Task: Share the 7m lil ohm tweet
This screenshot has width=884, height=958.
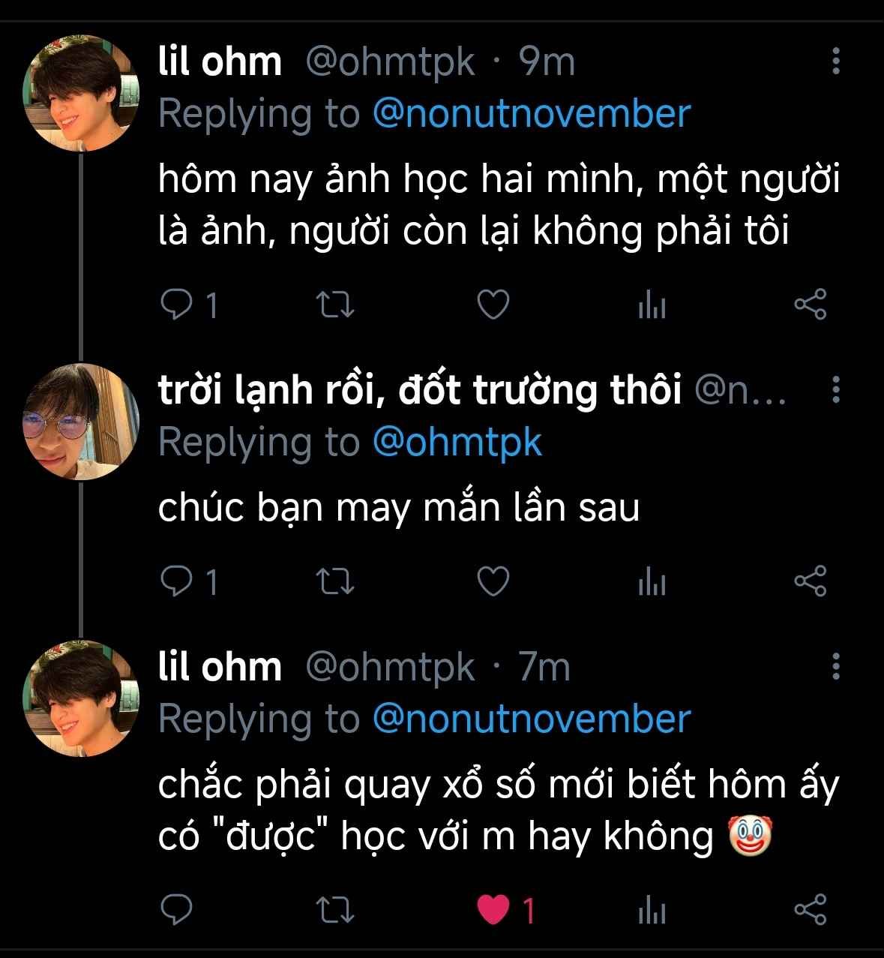Action: point(810,910)
